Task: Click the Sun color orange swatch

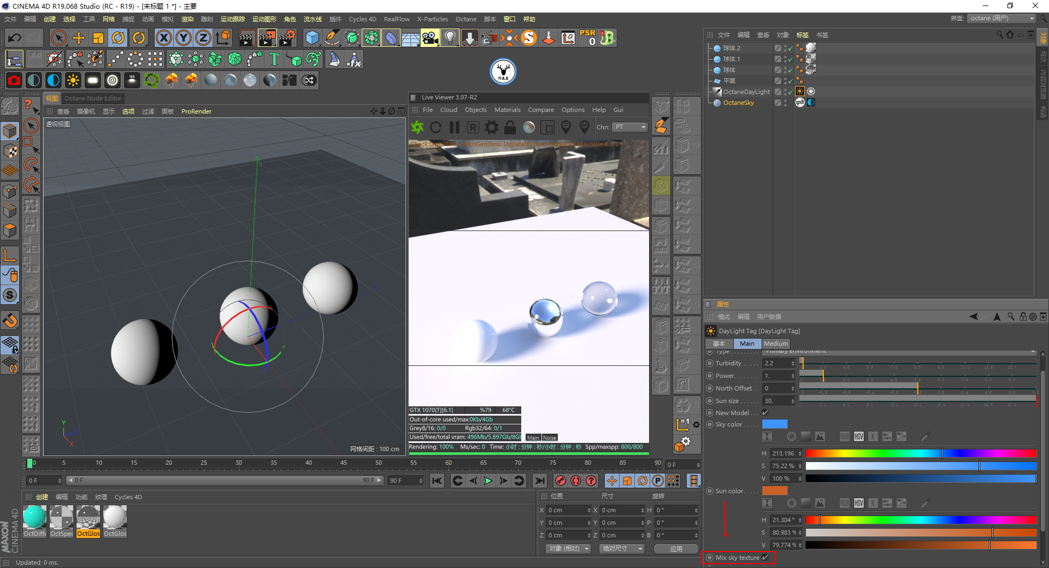Action: point(775,490)
